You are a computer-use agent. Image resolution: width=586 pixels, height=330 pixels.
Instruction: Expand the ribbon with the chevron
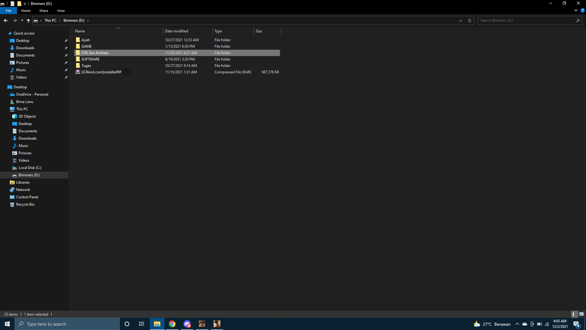575,11
